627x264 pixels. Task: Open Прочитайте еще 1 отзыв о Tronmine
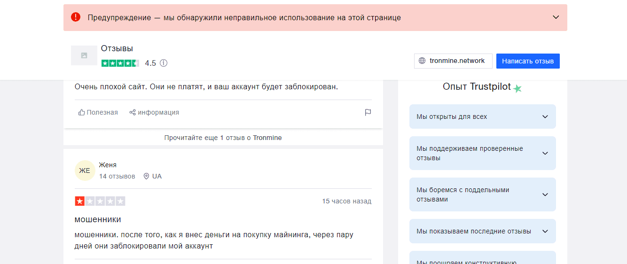(223, 138)
